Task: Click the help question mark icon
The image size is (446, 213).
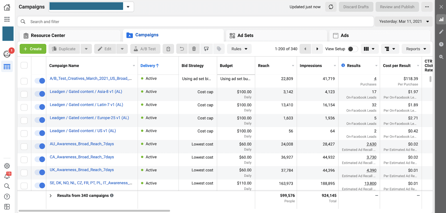Action: coord(7,197)
